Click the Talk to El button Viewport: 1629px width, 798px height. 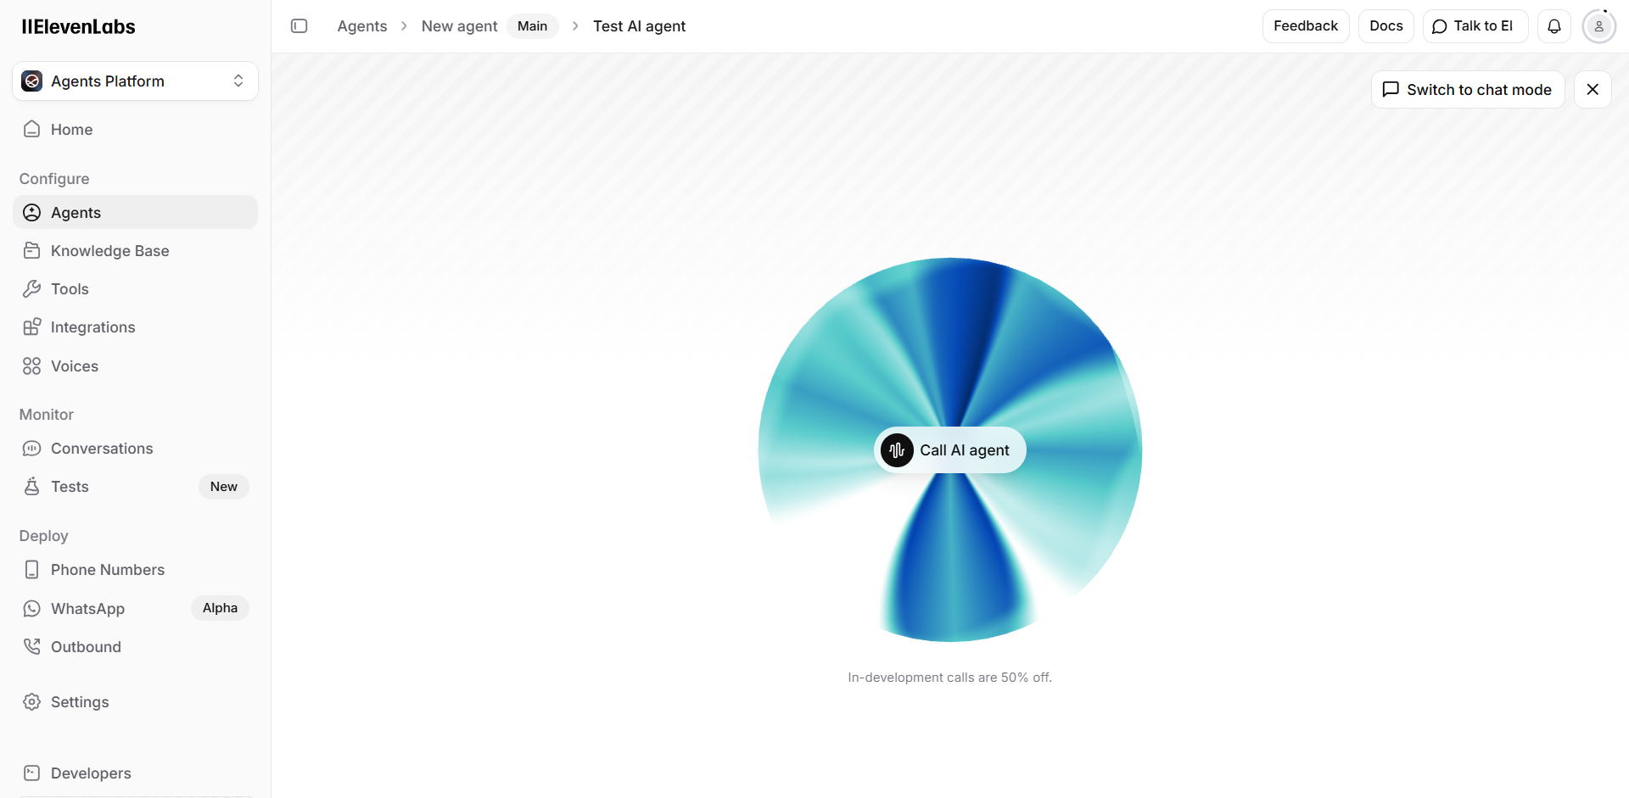point(1475,26)
